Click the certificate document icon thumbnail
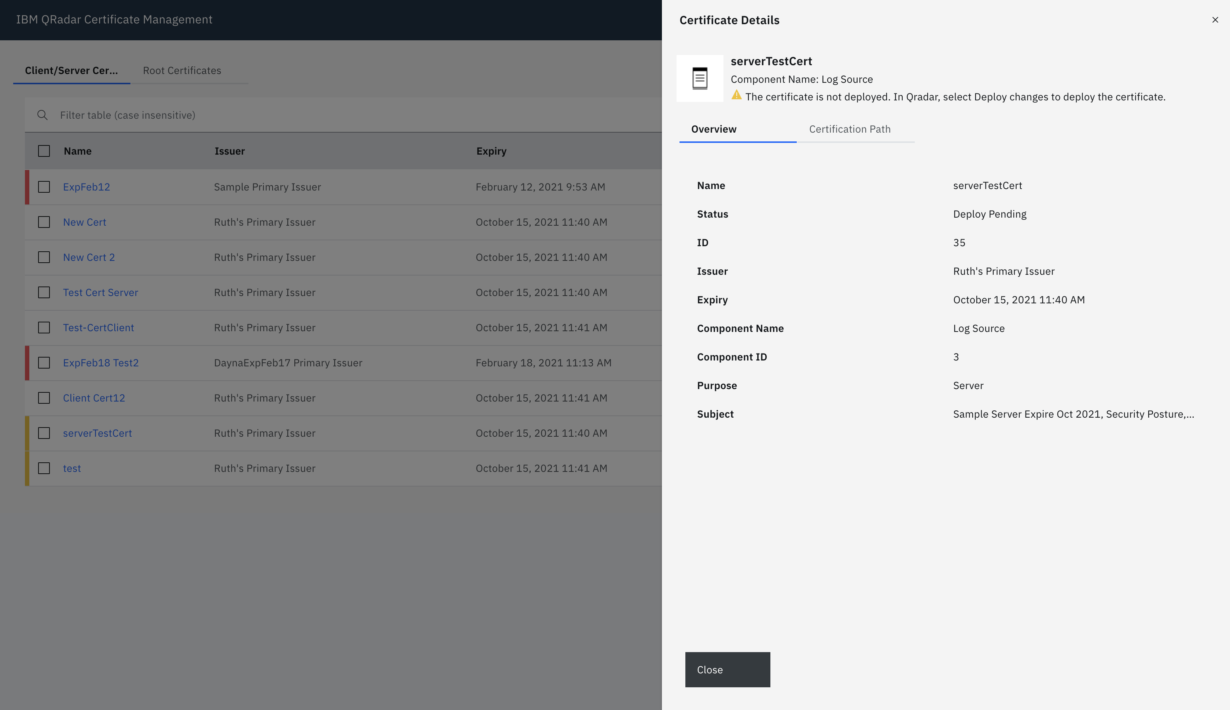The width and height of the screenshot is (1230, 710). 699,78
